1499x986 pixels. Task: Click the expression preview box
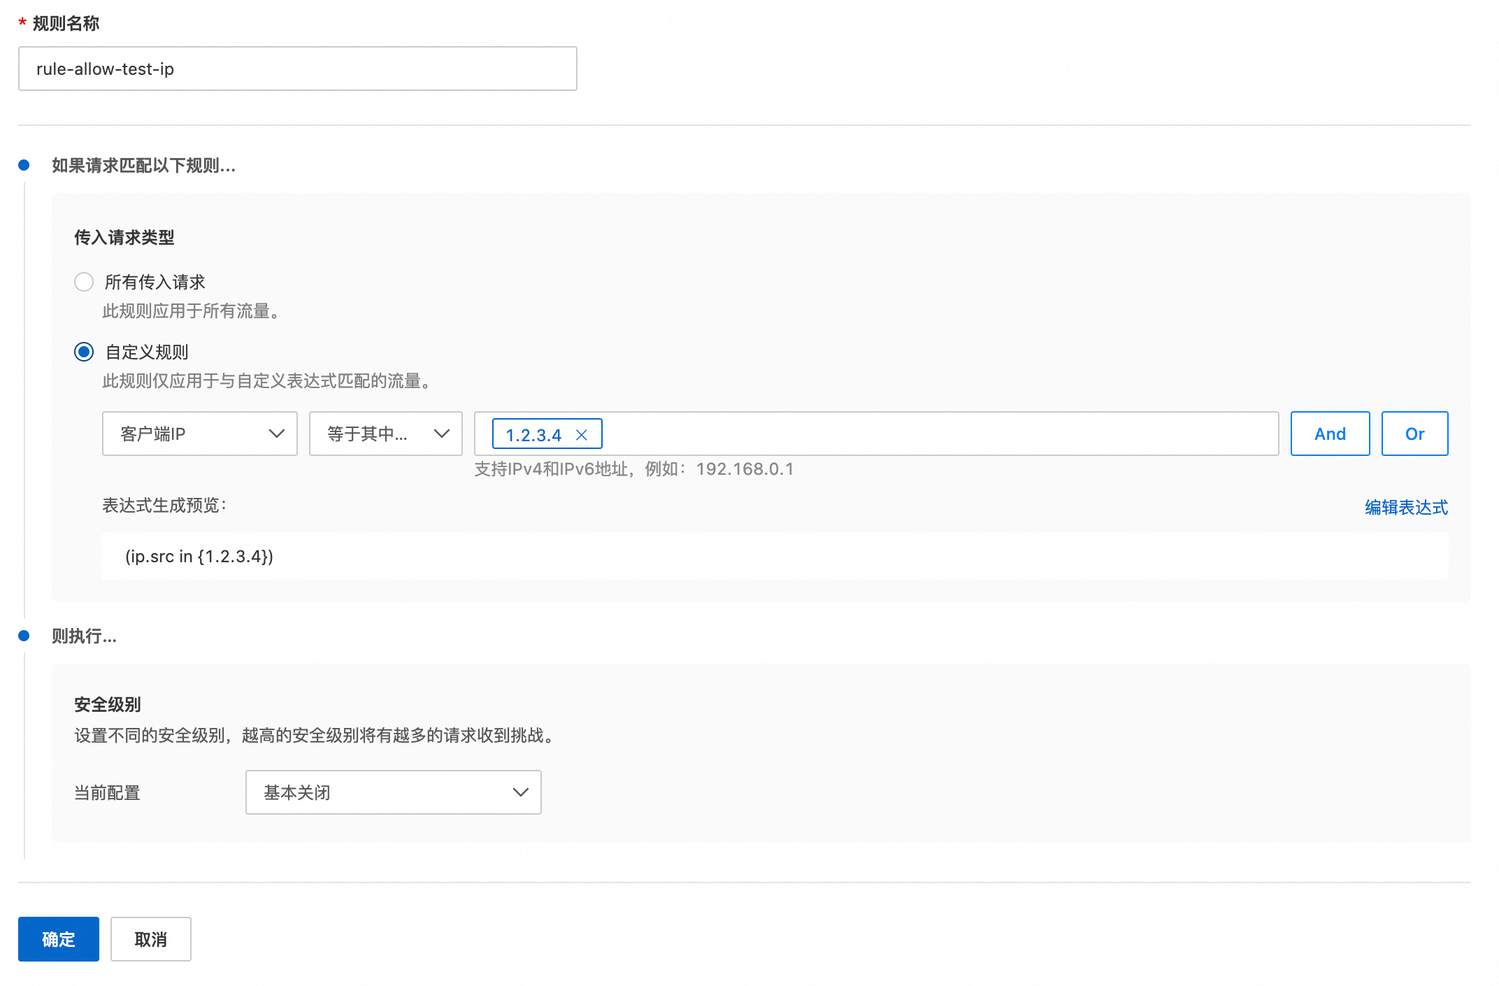tap(775, 556)
